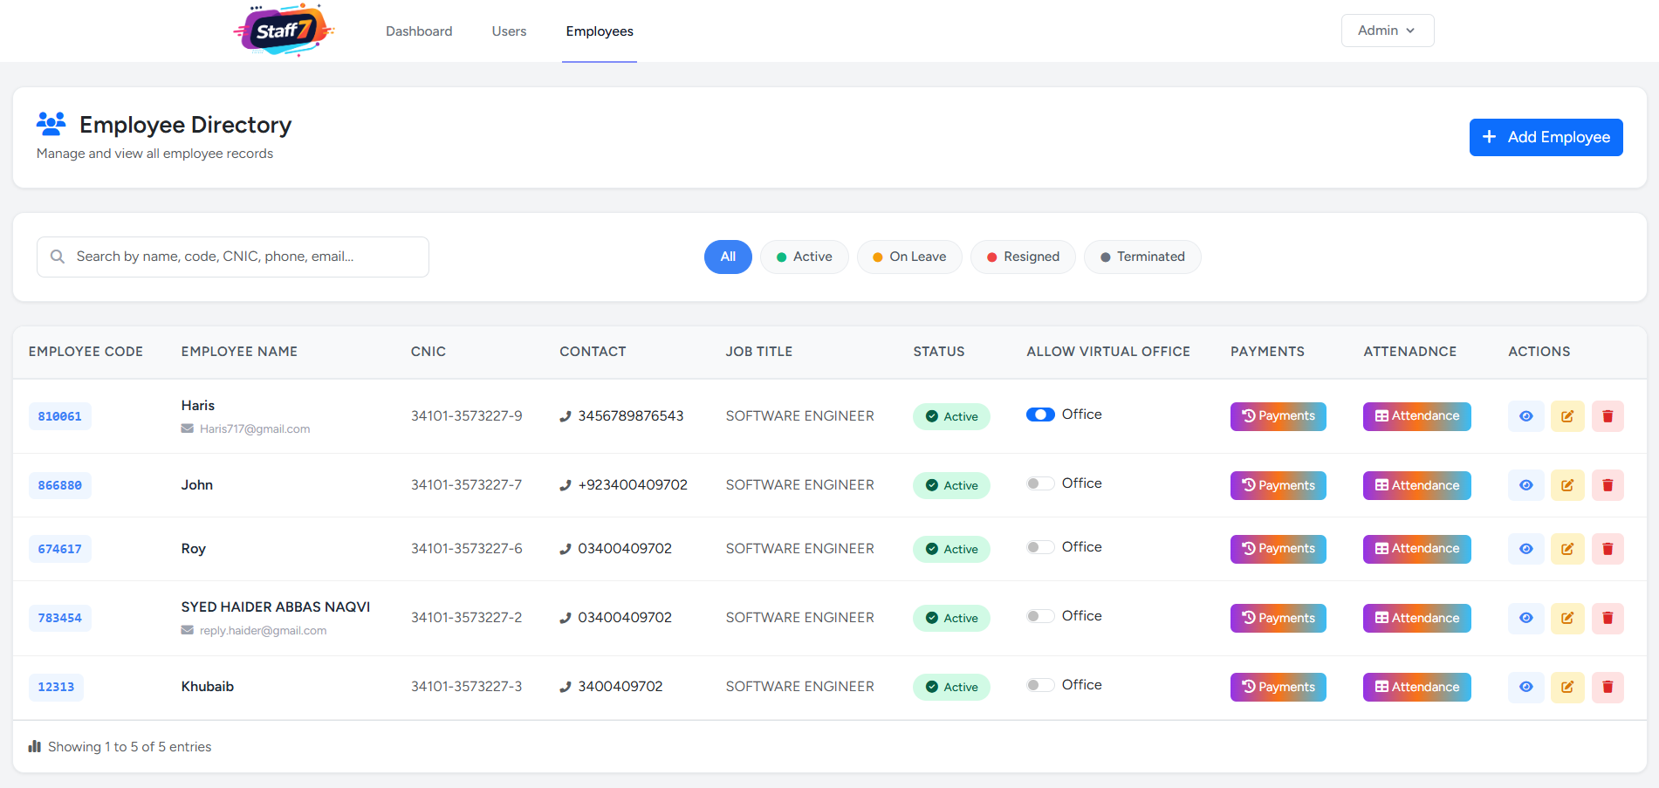Open Payments for Roy
This screenshot has width=1659, height=788.
tap(1278, 549)
